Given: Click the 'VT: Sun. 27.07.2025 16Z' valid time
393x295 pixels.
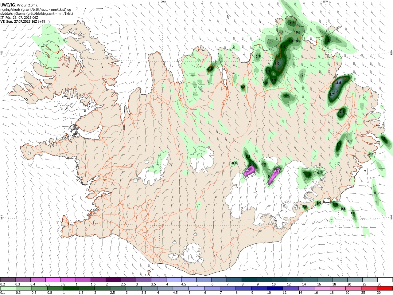Looking at the screenshot, I should click(19, 22).
